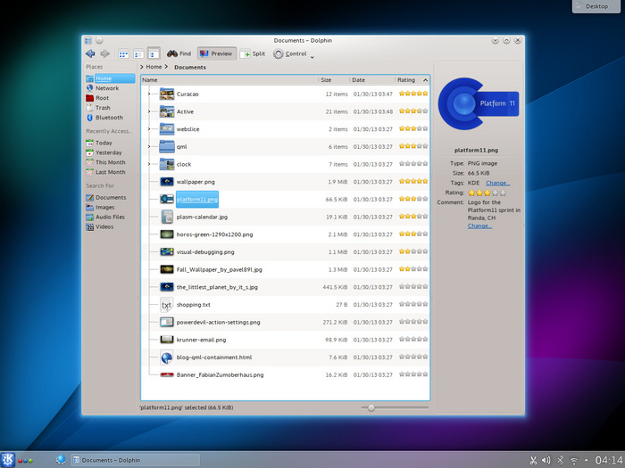
Task: Toggle the Preview panel button
Action: pos(215,53)
